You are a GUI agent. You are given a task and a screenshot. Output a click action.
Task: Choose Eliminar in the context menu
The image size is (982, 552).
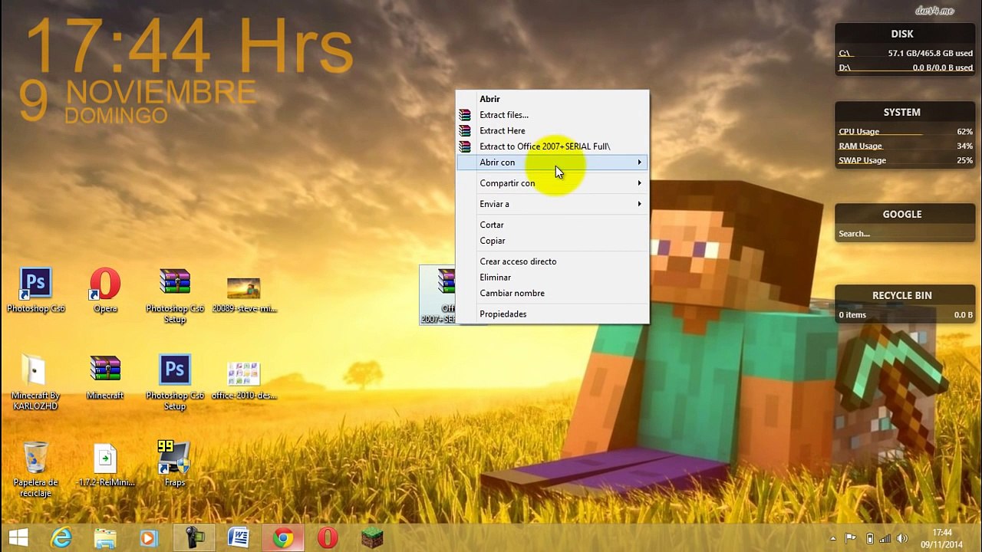pyautogui.click(x=552, y=278)
